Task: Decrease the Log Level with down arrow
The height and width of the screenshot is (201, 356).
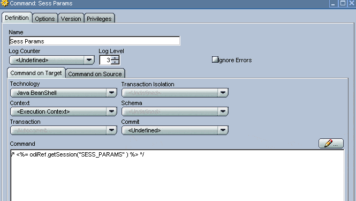Action: (115, 62)
